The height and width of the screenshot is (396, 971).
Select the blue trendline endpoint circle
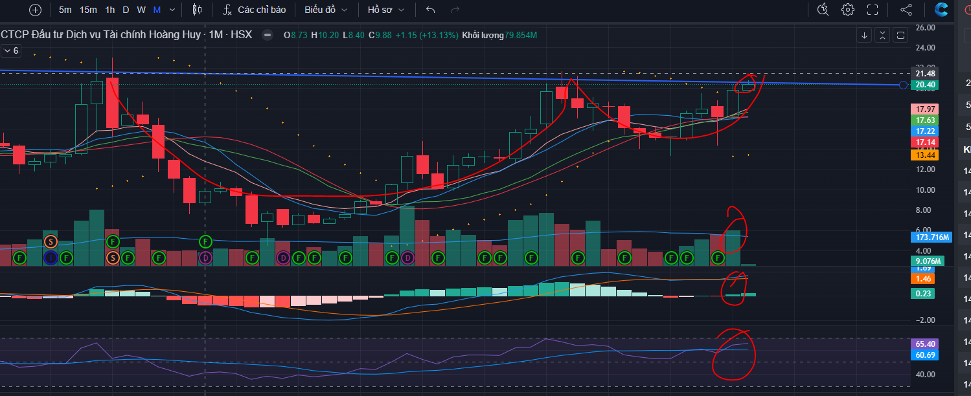[x=904, y=85]
